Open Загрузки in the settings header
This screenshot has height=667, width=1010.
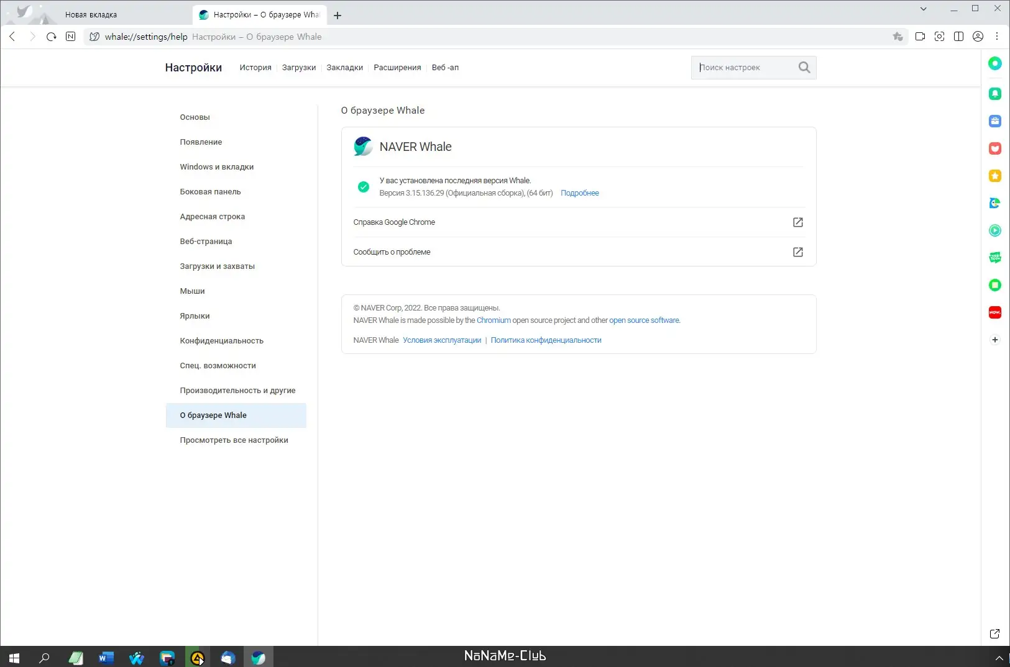click(299, 68)
